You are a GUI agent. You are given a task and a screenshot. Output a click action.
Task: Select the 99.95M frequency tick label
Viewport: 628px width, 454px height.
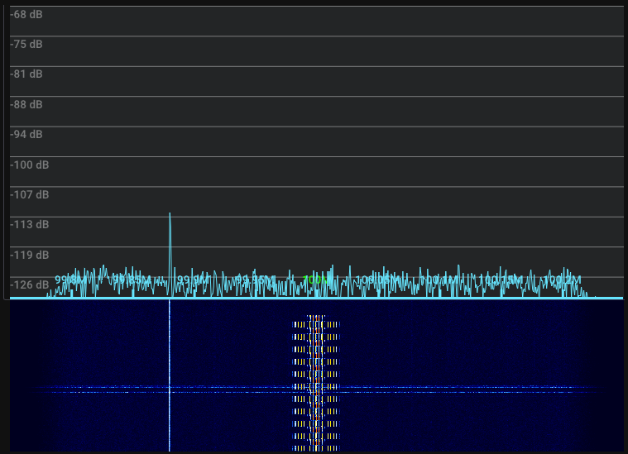pos(256,280)
